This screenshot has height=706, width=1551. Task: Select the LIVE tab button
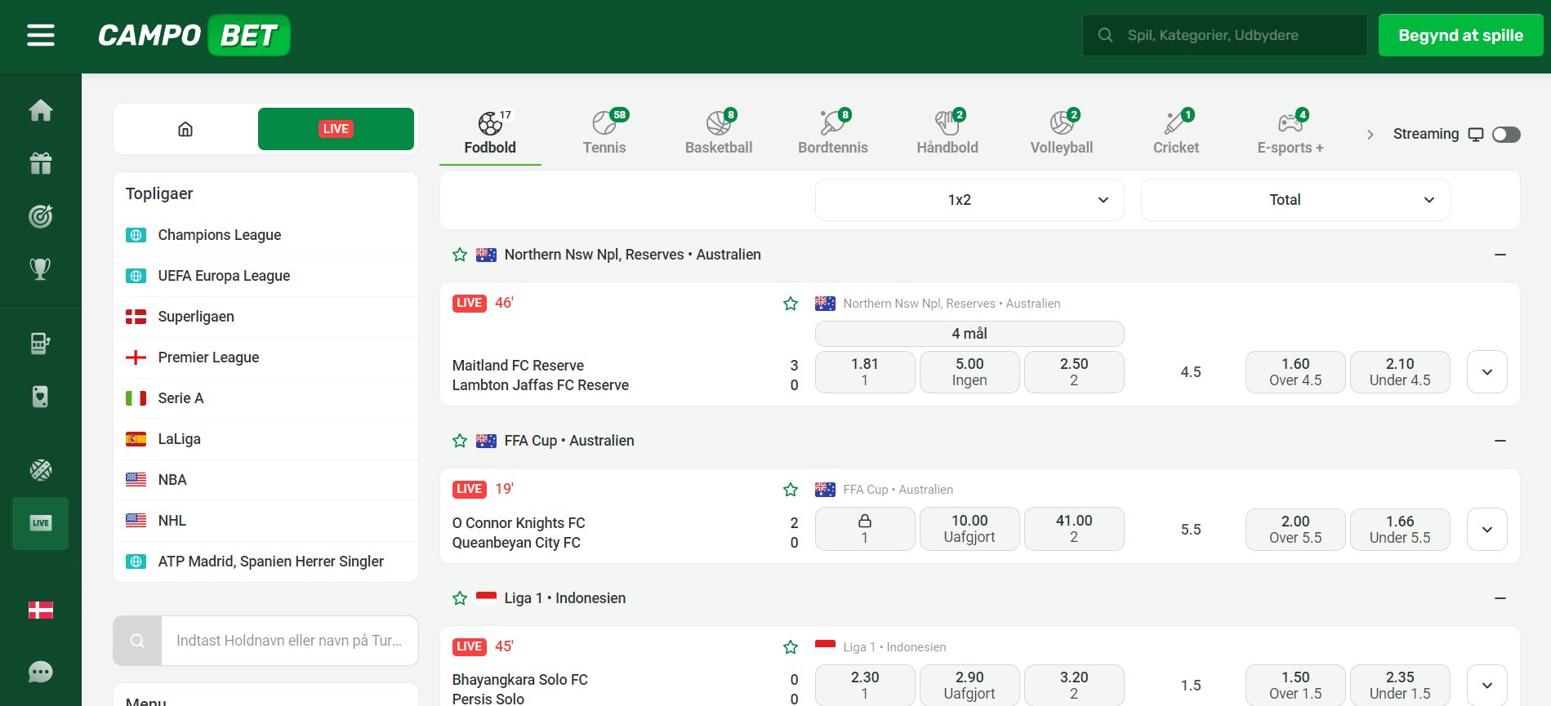click(x=336, y=129)
